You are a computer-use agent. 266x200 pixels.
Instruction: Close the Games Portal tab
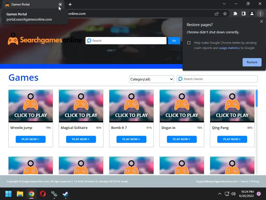(x=60, y=4)
